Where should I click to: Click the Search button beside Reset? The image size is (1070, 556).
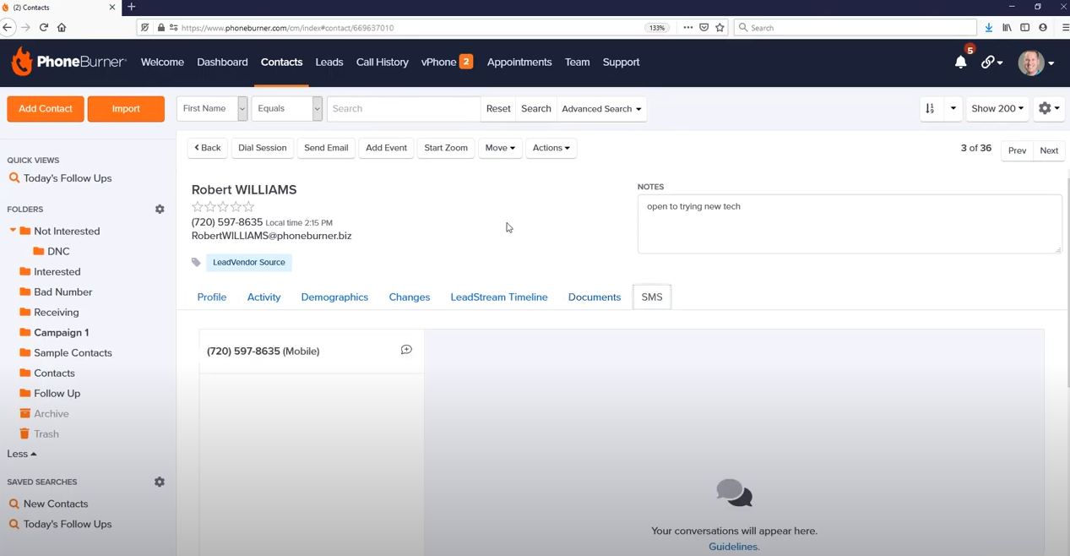tap(536, 108)
